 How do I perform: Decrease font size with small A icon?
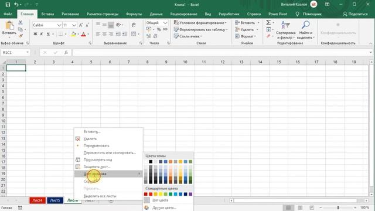coord(87,25)
